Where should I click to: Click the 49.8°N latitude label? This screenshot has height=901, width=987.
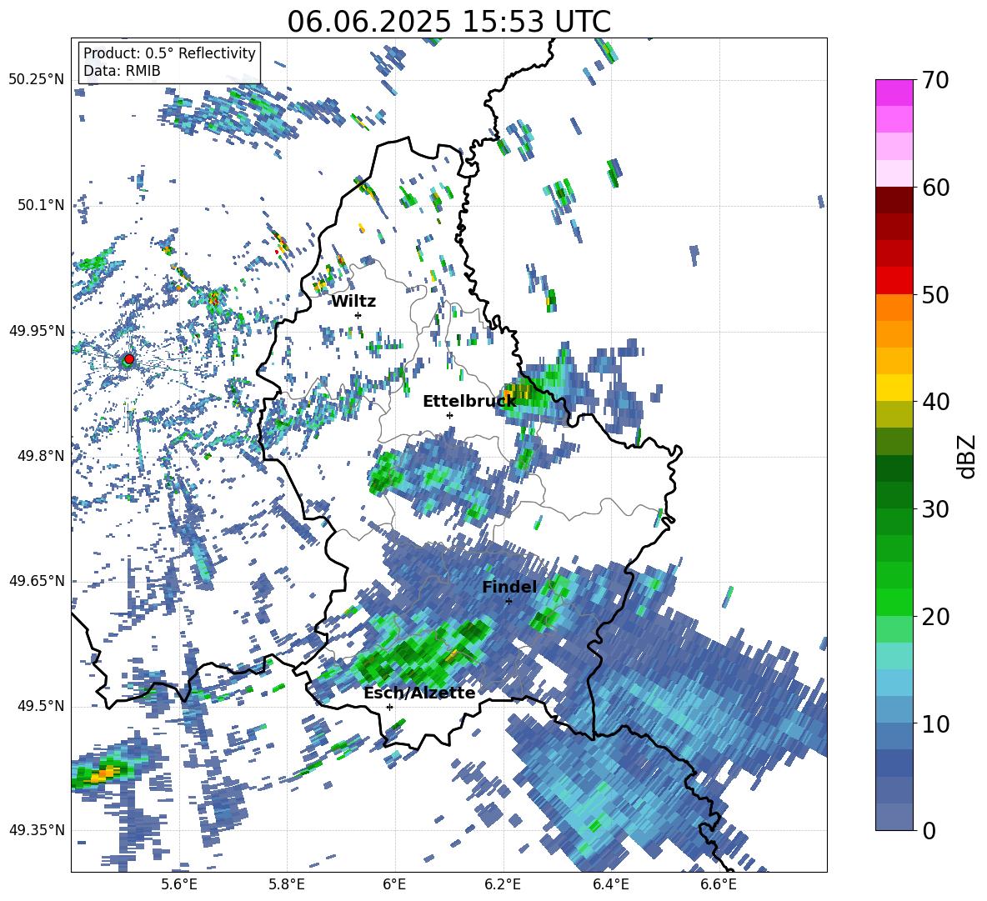[x=42, y=456]
